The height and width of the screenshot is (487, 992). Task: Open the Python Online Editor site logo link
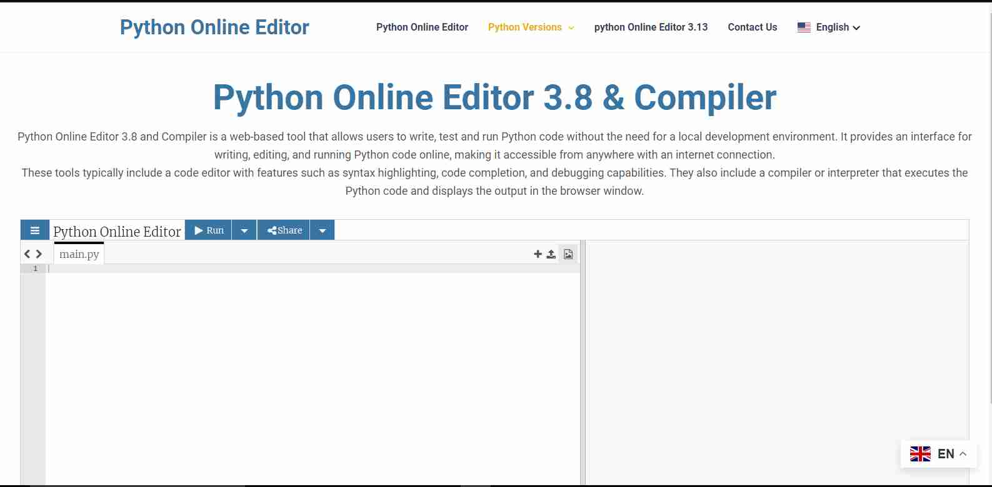214,27
